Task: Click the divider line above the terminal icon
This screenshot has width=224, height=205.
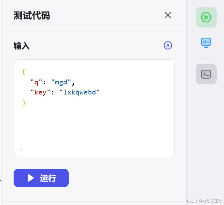Action: [x=206, y=58]
